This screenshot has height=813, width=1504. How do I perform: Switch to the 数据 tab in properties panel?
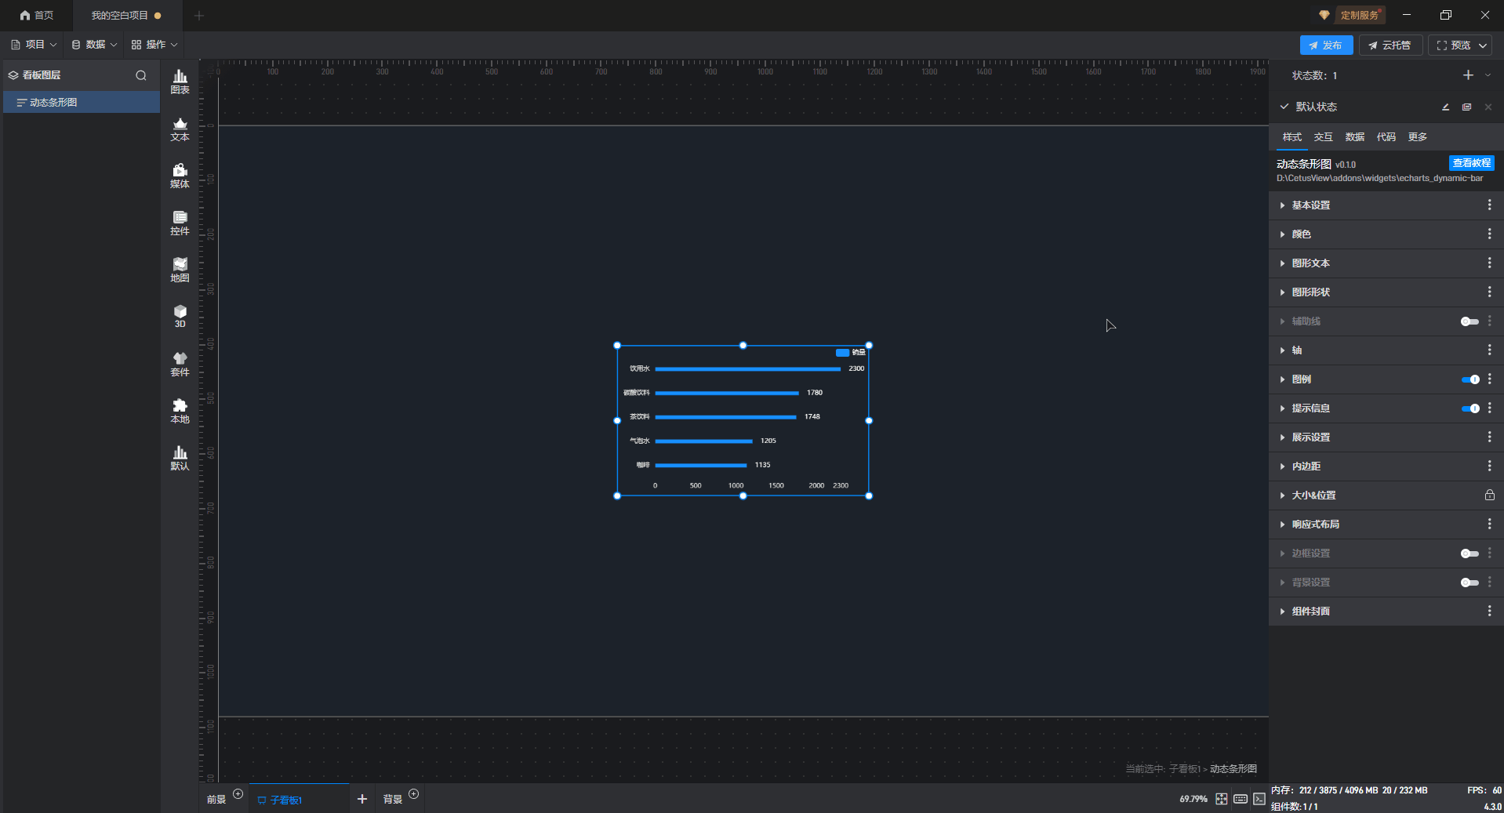coord(1354,137)
